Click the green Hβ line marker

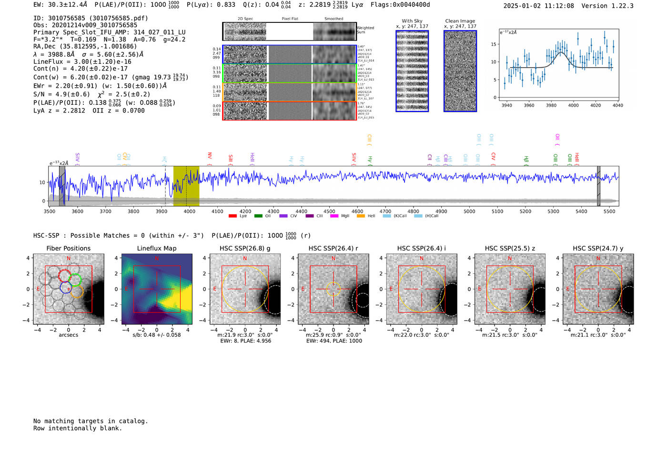coord(526,161)
